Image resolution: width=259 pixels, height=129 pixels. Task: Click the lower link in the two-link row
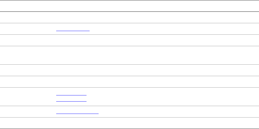[x=71, y=100]
